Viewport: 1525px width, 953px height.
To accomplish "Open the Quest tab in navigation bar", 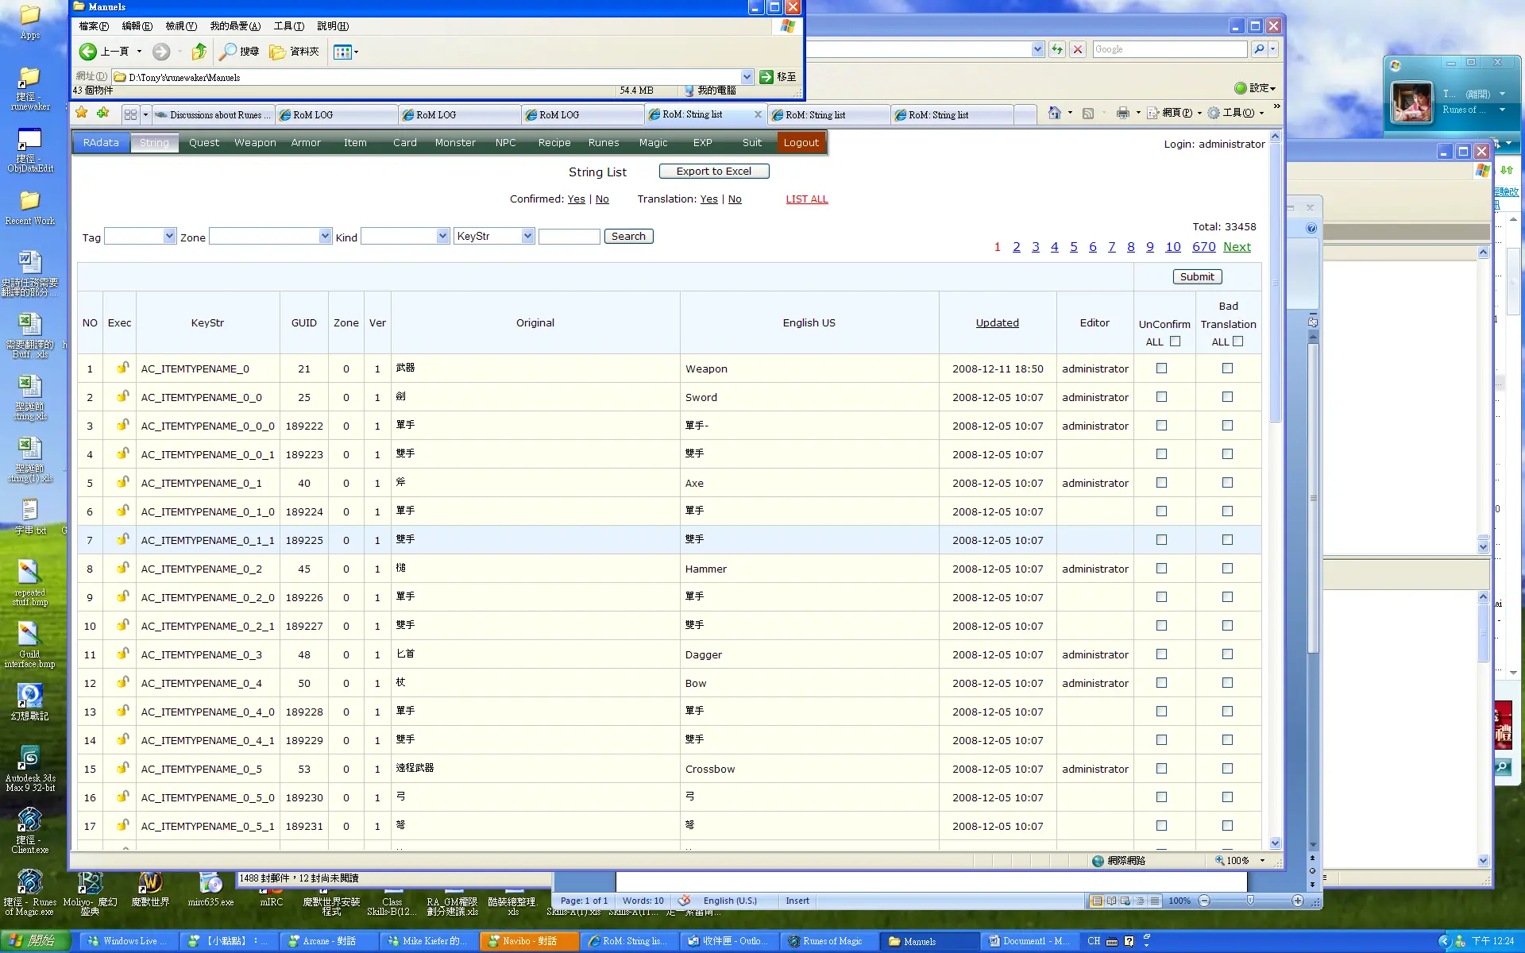I will [204, 143].
